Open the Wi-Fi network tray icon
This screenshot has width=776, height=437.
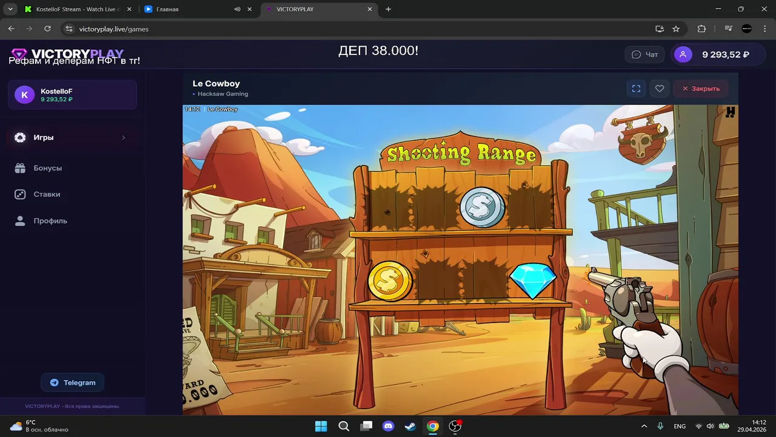pos(699,426)
